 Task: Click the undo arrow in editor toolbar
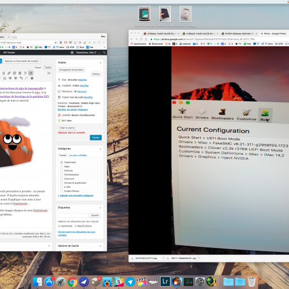(x=21, y=78)
